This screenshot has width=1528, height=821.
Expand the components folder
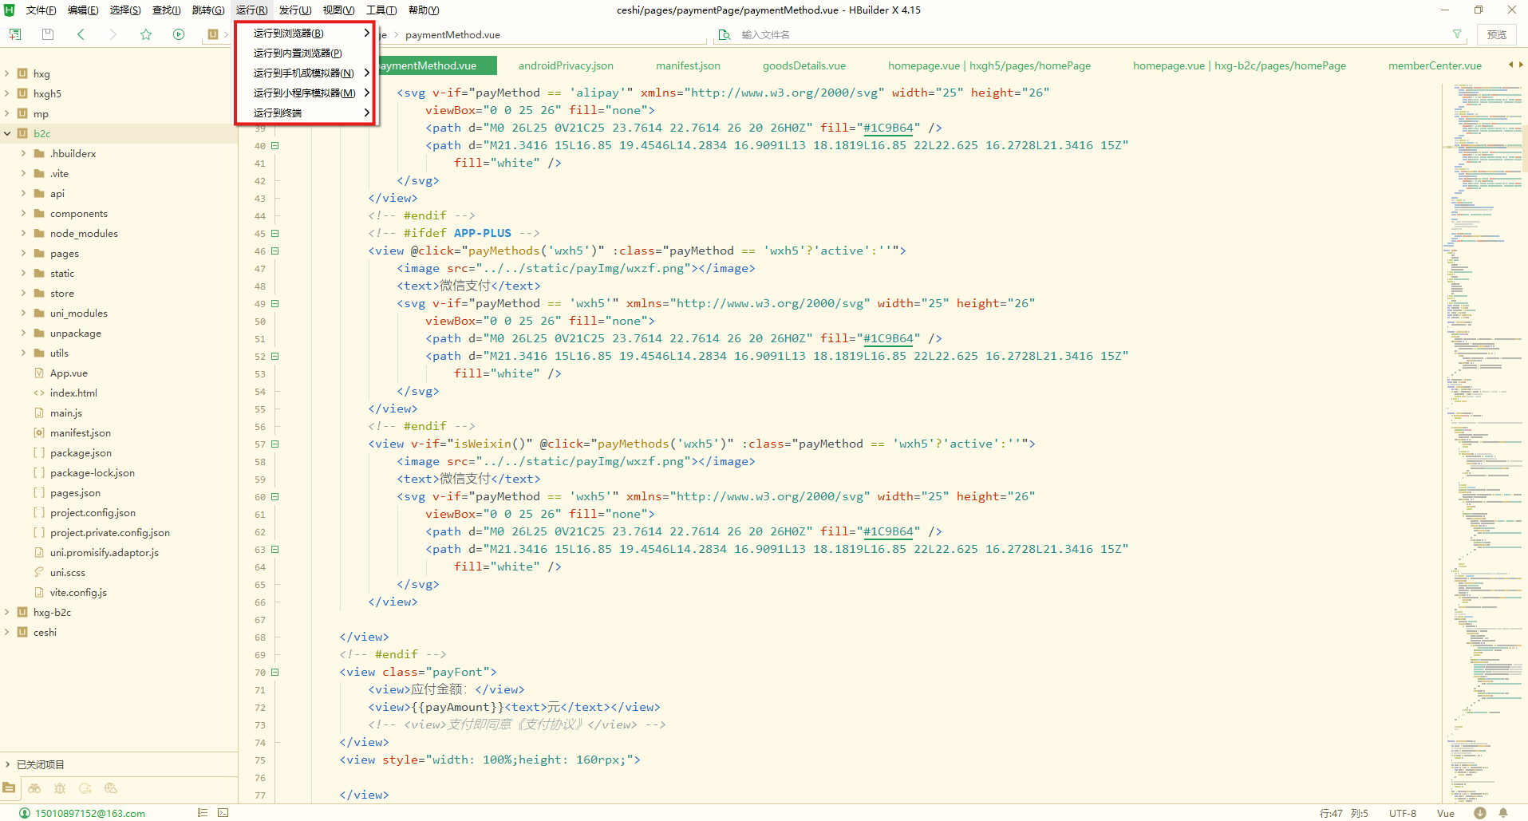tap(23, 213)
